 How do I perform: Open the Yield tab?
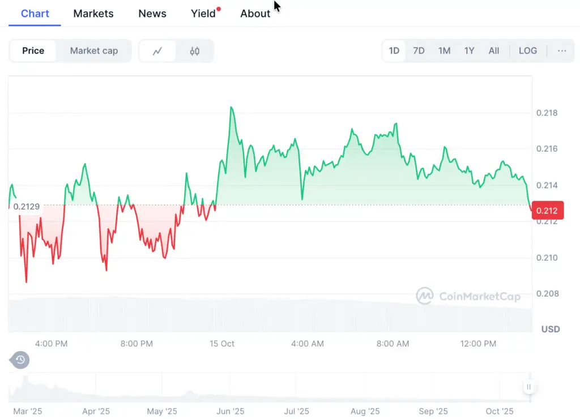click(x=203, y=14)
